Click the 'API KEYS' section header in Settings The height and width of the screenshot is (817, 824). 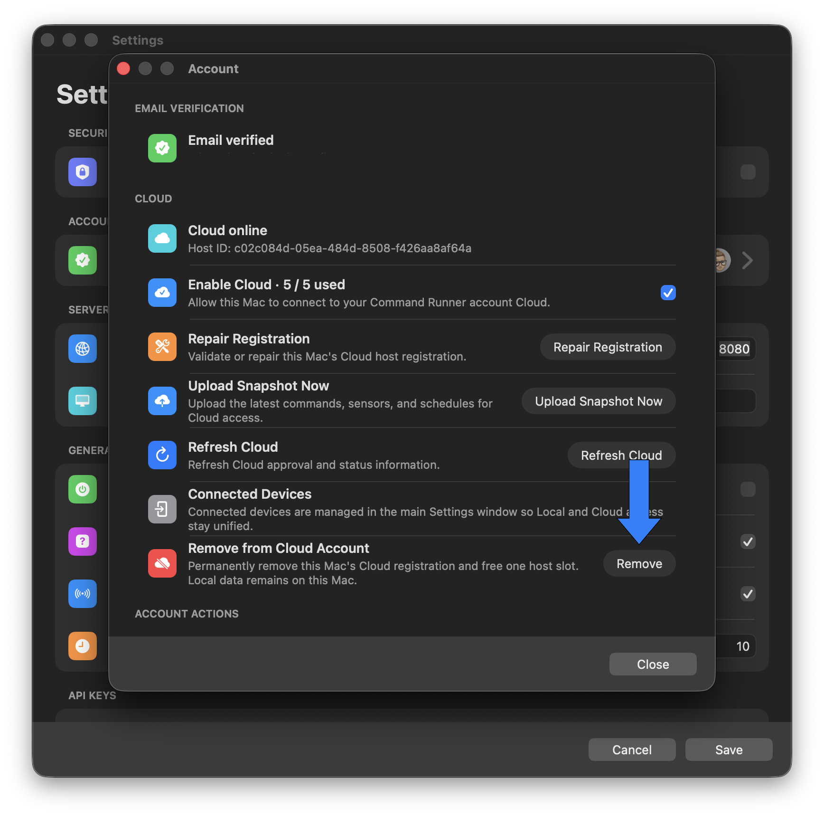(x=92, y=695)
